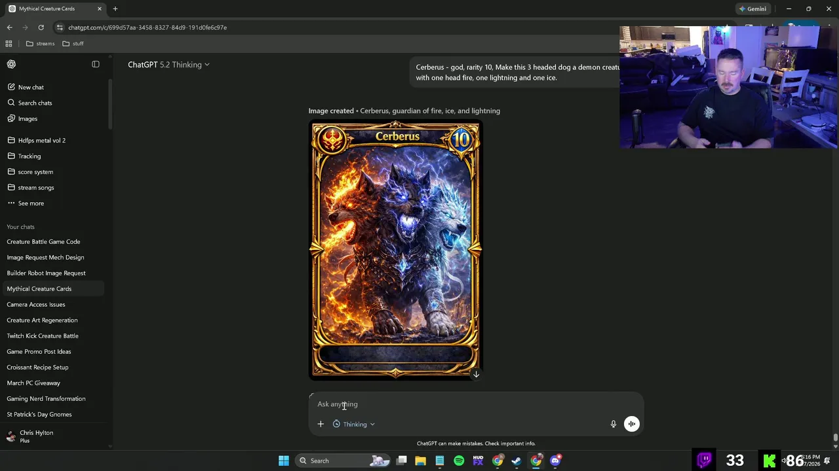Image resolution: width=839 pixels, height=471 pixels.
Task: Close the Mythical Creature Cards tab
Action: (x=100, y=9)
